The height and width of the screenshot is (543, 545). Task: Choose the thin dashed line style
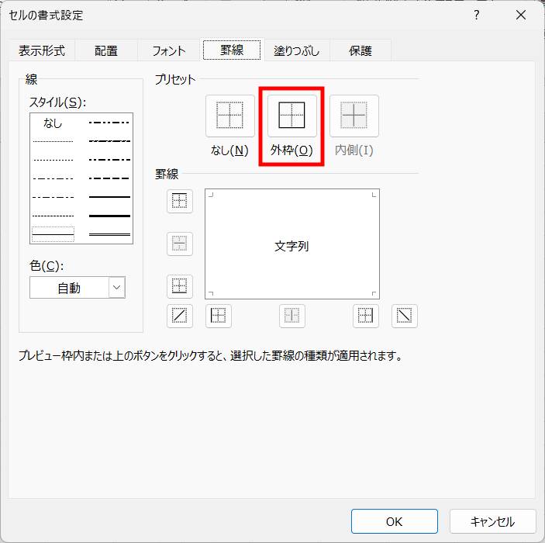pyautogui.click(x=53, y=216)
